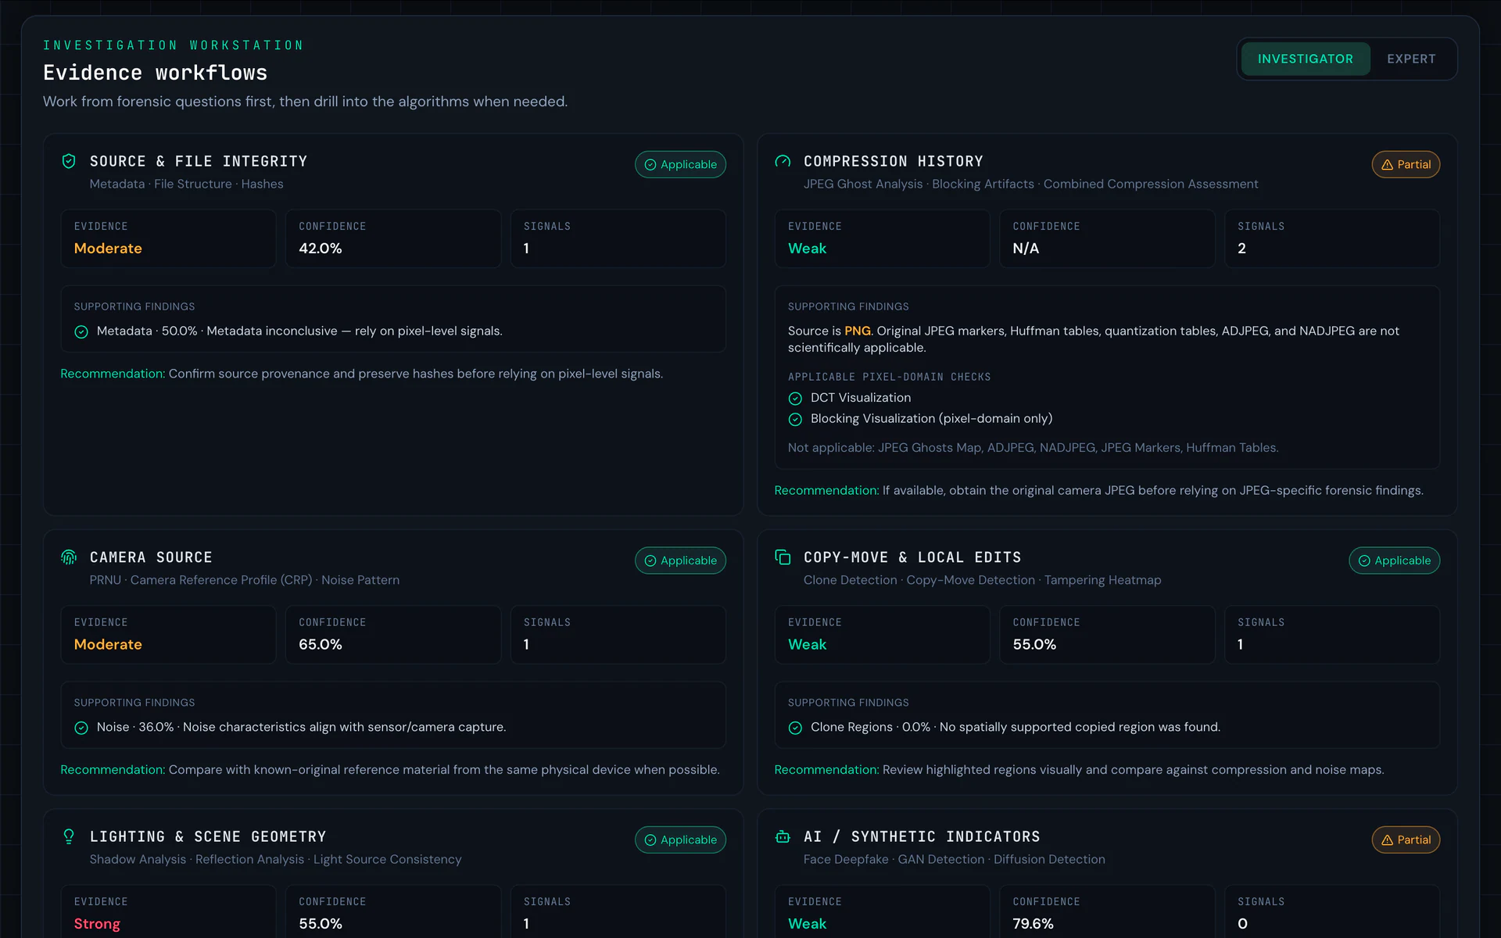Viewport: 1501px width, 938px height.
Task: Click the warning triangle in Compression History Partial badge
Action: [x=1387, y=165]
